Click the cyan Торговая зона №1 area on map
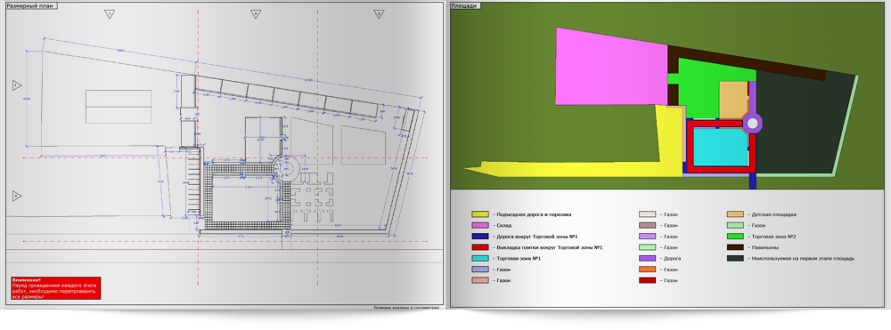 pos(721,147)
